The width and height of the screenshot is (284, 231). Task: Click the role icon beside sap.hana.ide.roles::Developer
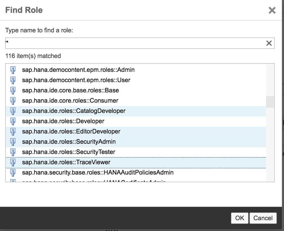[13, 121]
